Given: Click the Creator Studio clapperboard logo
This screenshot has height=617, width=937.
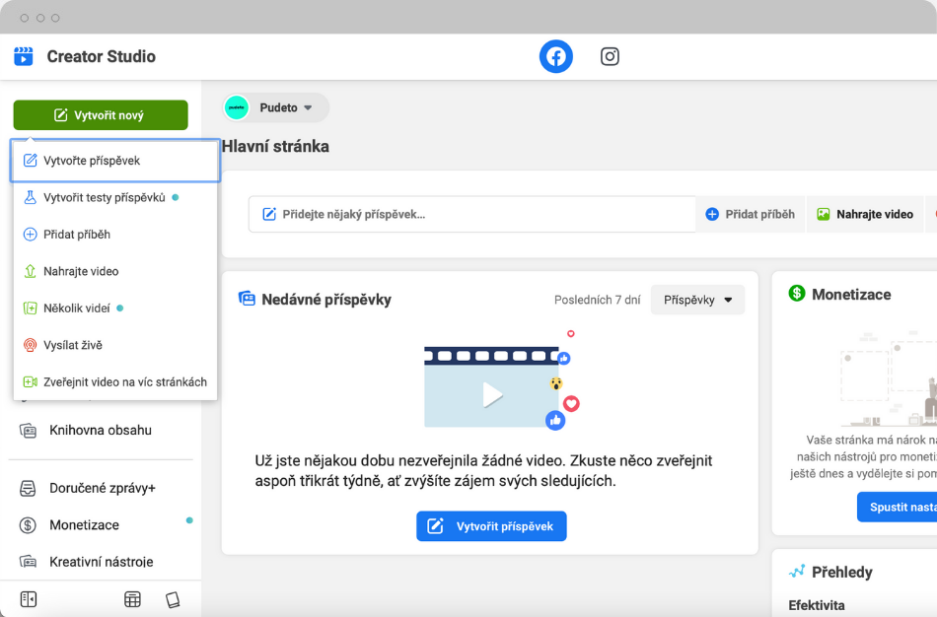Looking at the screenshot, I should click(24, 56).
